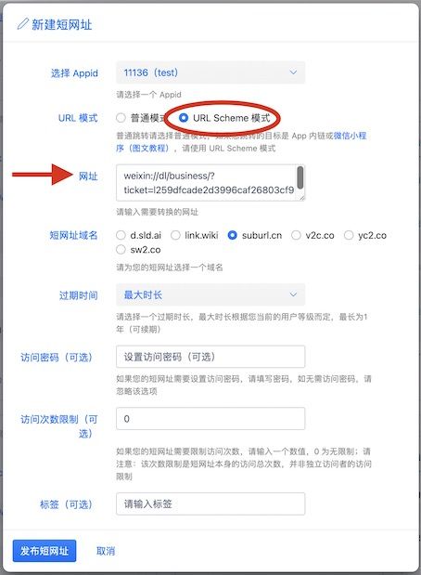Image resolution: width=421 pixels, height=575 pixels.
Task: Click the 取消 cancel button
Action: point(106,551)
